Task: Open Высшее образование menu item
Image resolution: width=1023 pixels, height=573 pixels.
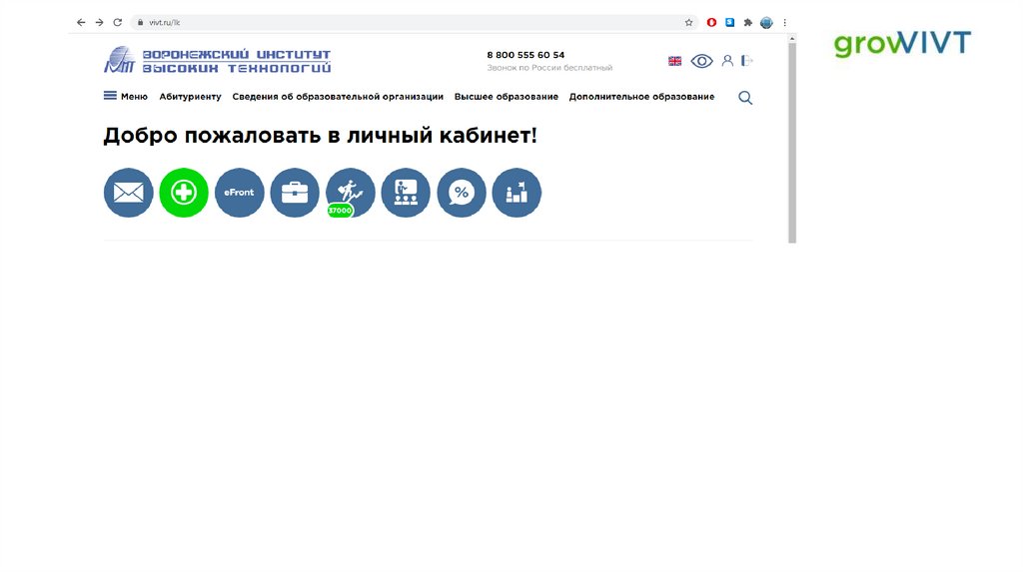Action: click(x=507, y=97)
